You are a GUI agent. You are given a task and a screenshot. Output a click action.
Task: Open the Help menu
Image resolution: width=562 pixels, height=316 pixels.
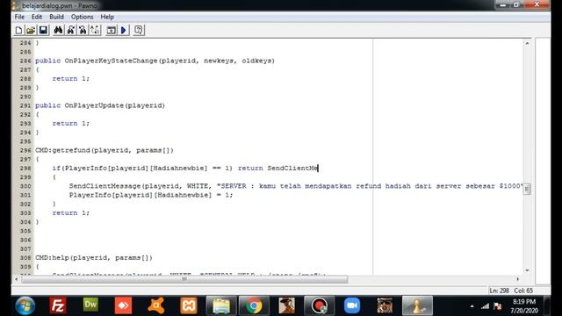pos(107,17)
